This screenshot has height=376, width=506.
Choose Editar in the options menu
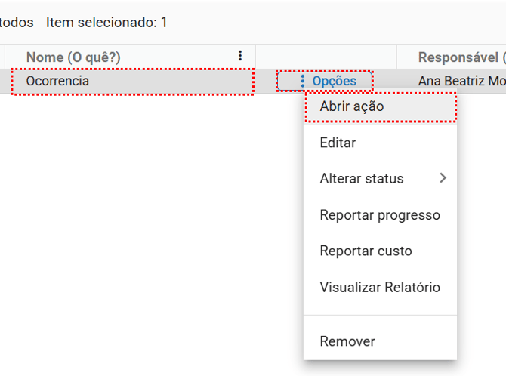338,143
